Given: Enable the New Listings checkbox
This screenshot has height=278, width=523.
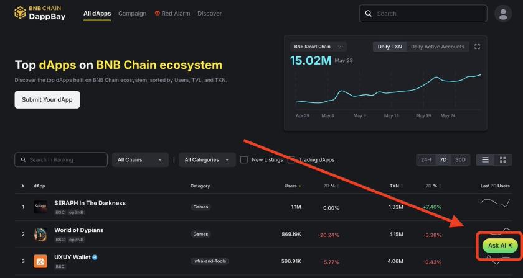Looking at the screenshot, I should [x=244, y=160].
